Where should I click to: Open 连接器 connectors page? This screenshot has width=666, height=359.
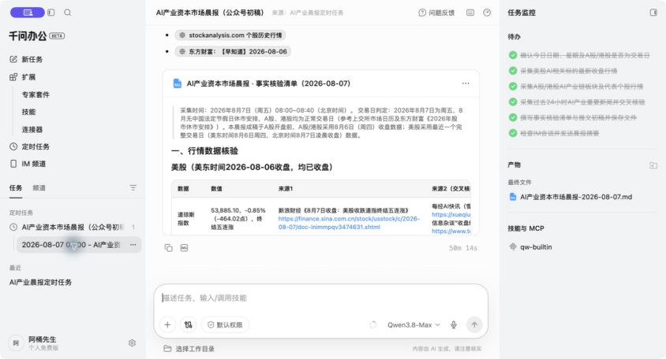[x=32, y=129]
